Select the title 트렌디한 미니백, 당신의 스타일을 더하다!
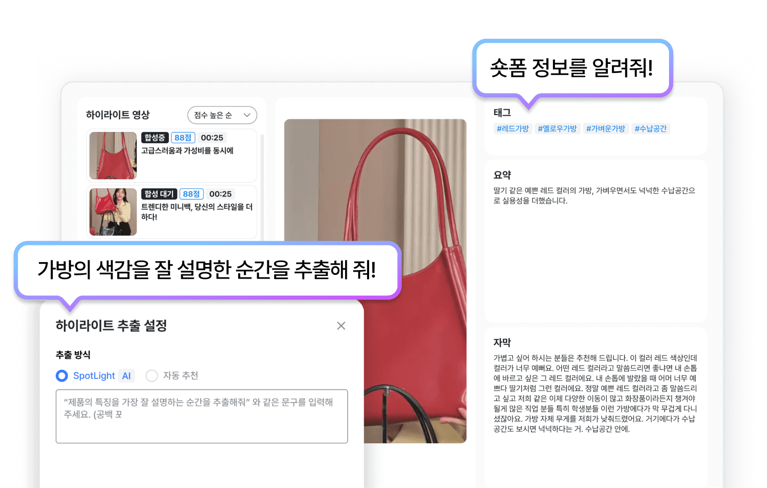 (197, 212)
